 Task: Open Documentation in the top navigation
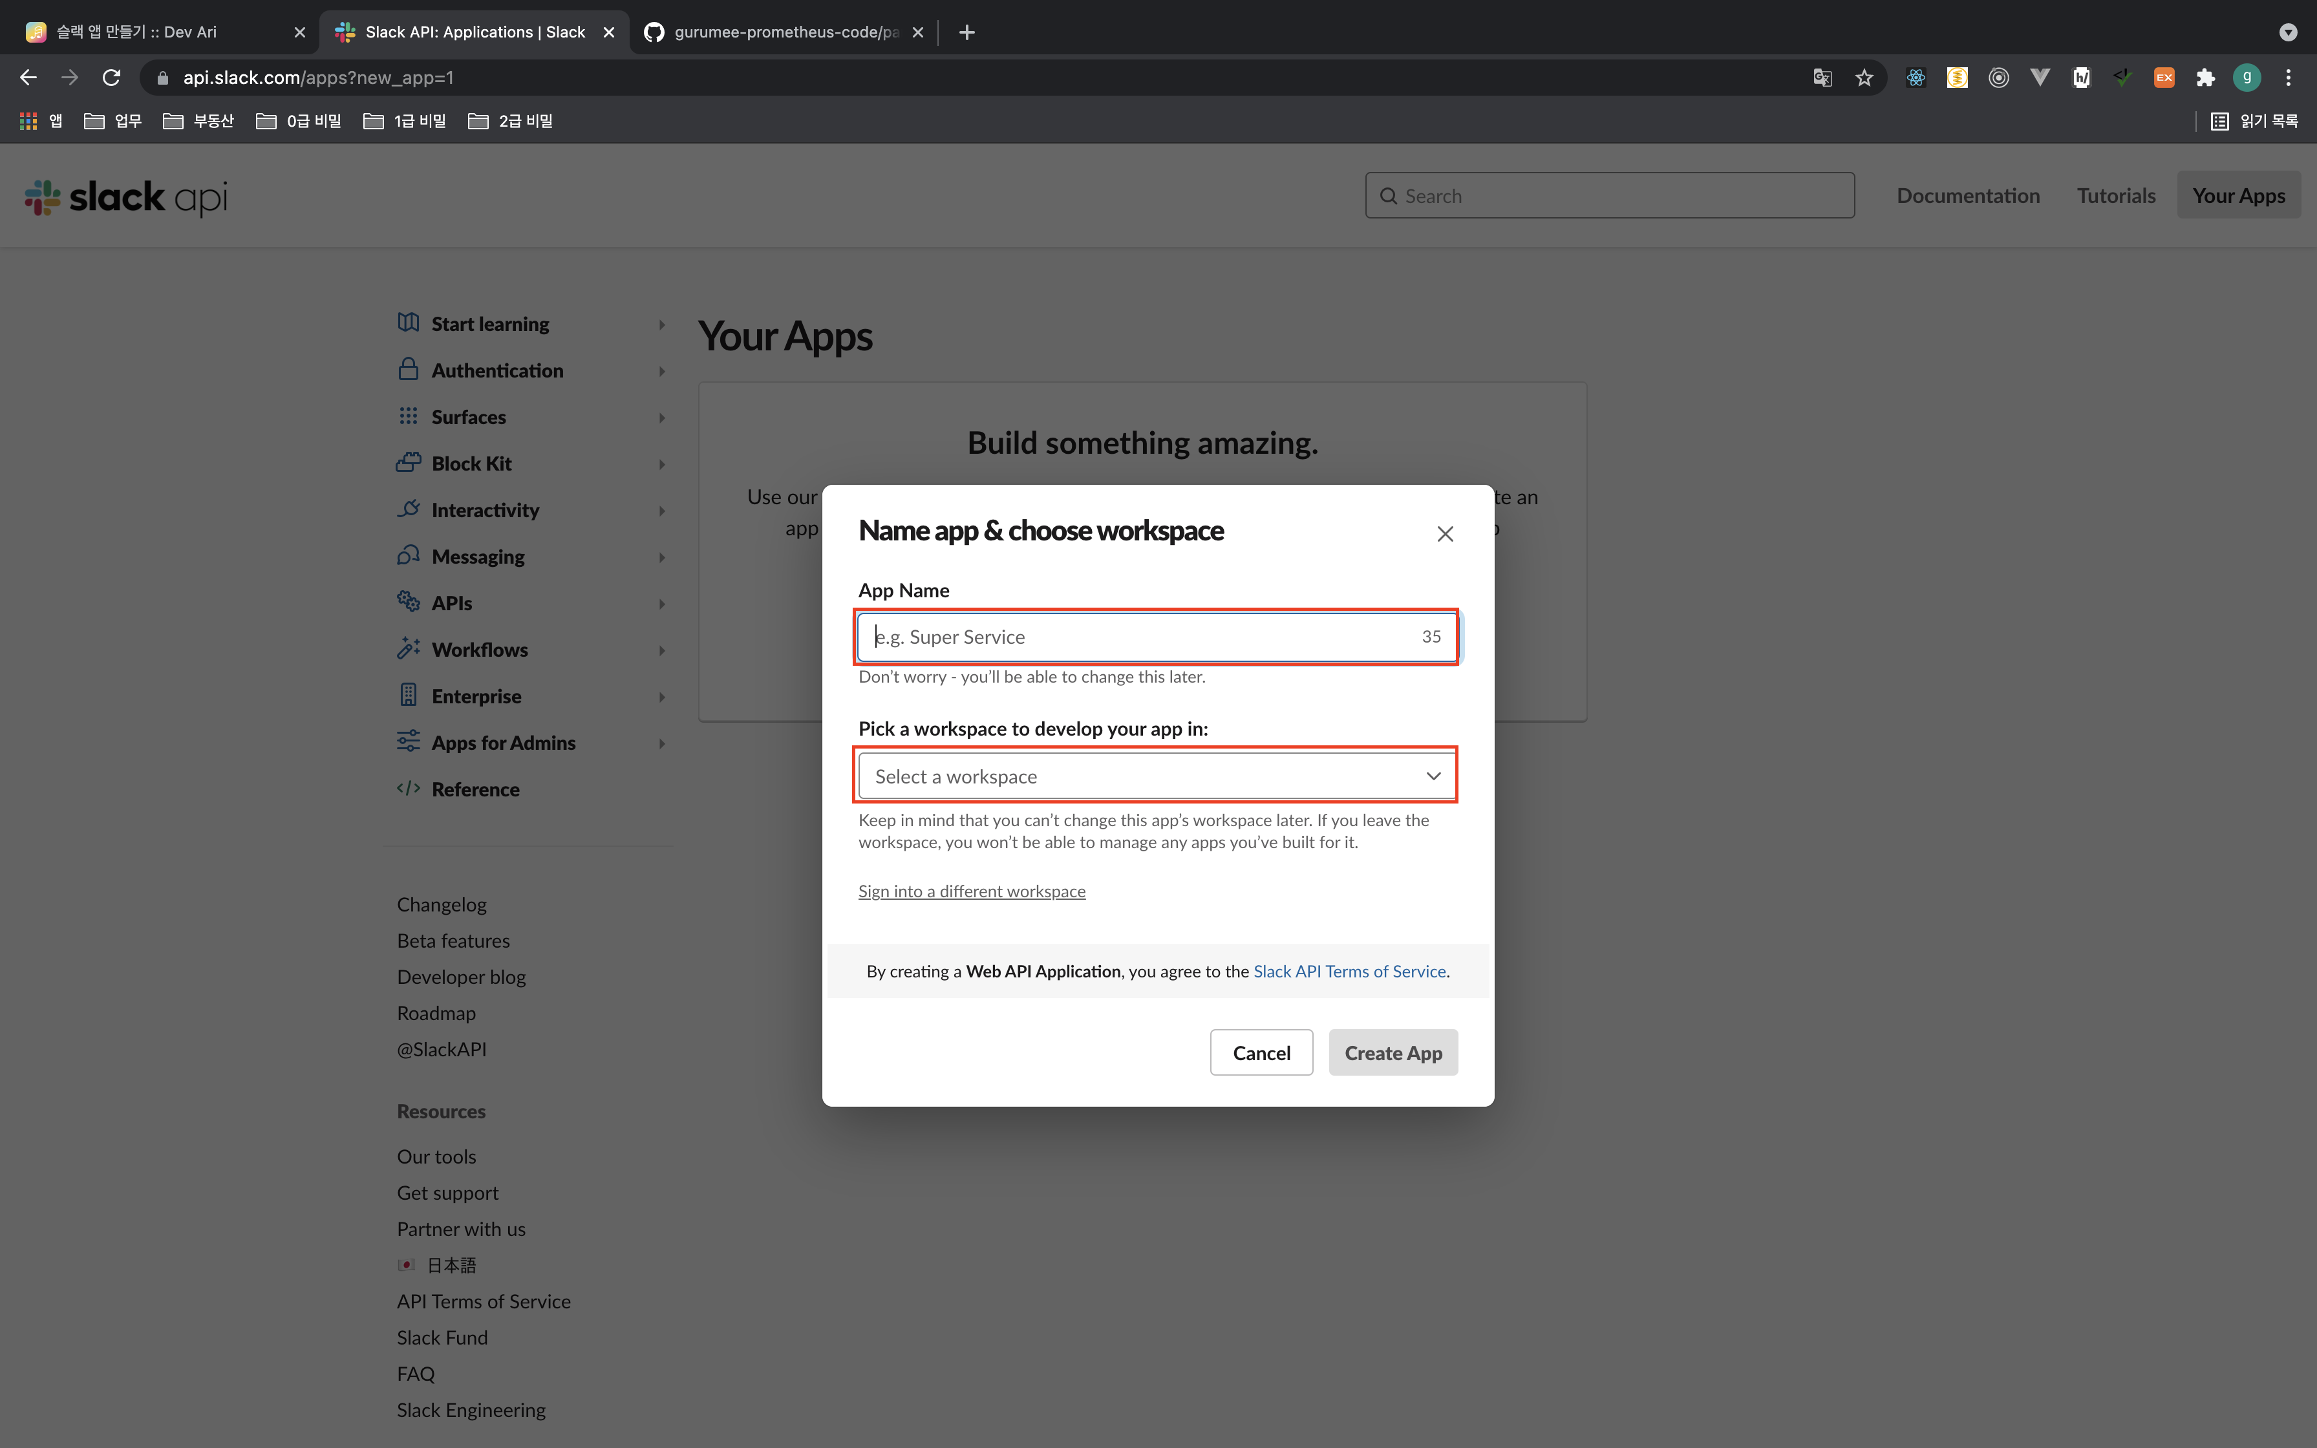coord(1969,195)
